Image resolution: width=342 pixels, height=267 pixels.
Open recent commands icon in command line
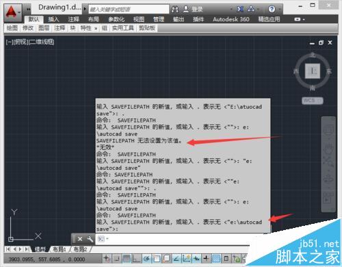coord(101,239)
